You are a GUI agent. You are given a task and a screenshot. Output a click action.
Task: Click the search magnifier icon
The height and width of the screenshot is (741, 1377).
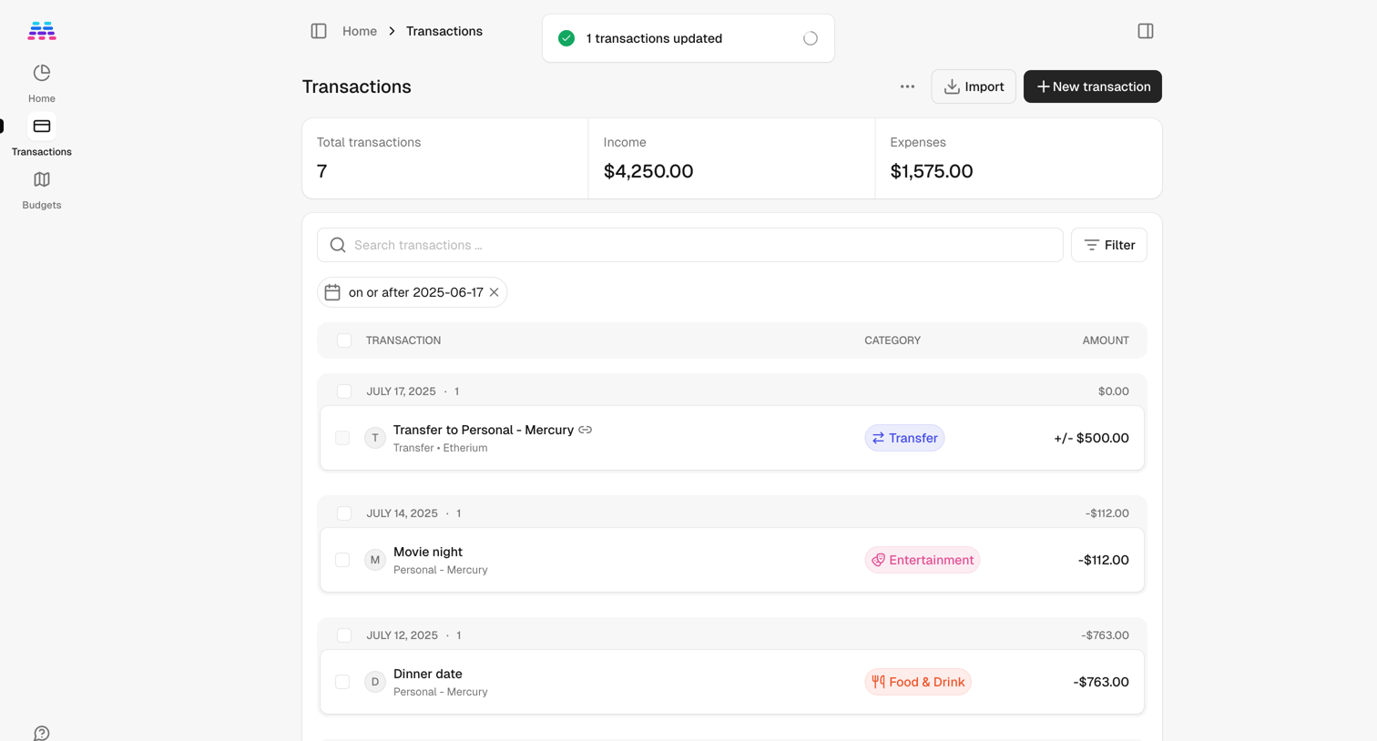(338, 245)
